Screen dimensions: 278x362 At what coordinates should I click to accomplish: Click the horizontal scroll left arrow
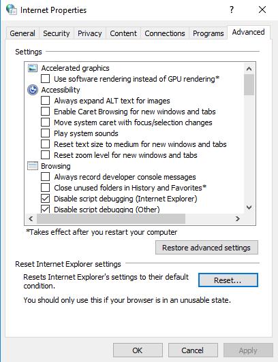(x=31, y=218)
